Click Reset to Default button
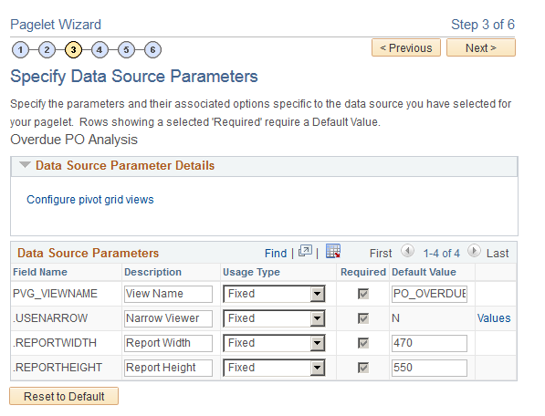This screenshot has width=545, height=416. [x=64, y=396]
